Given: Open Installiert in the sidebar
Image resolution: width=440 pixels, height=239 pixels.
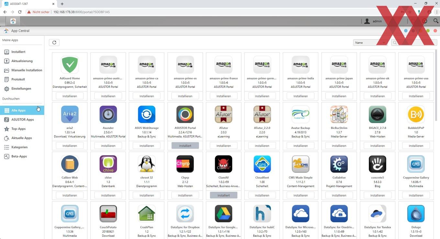Looking at the screenshot, I should (18, 52).
